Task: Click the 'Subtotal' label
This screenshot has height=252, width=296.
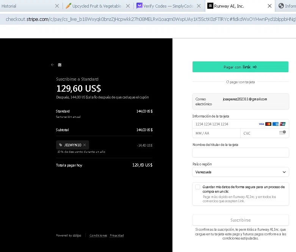Action: click(x=62, y=130)
